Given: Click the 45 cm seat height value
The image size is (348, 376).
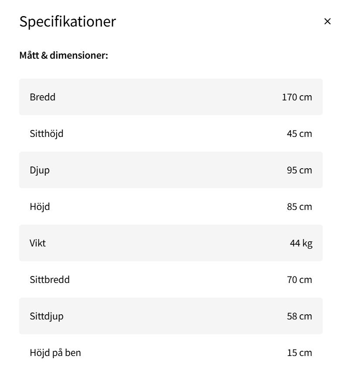Looking at the screenshot, I should 300,133.
